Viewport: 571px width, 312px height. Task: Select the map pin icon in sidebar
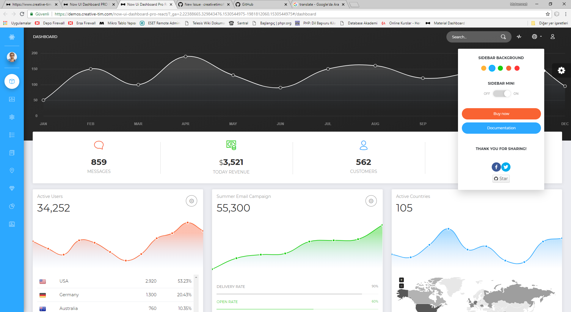(x=12, y=171)
